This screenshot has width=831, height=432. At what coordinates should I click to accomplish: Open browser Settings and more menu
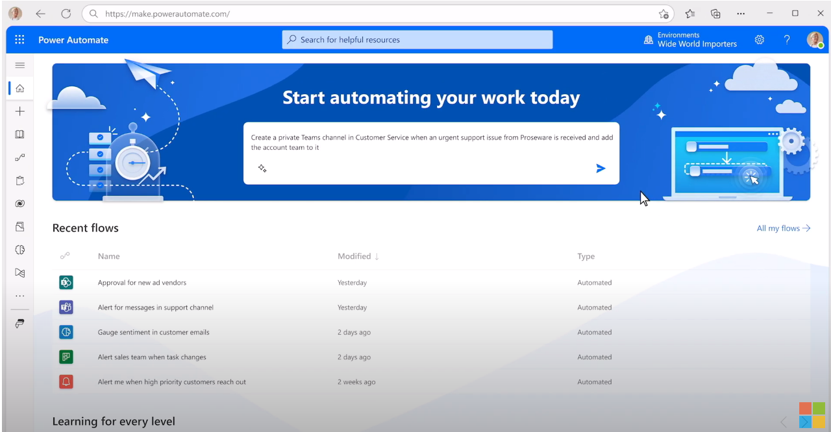pos(741,14)
